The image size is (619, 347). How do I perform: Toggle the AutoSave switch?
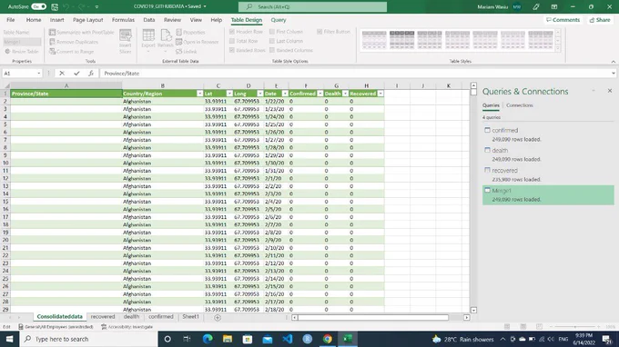click(x=38, y=6)
